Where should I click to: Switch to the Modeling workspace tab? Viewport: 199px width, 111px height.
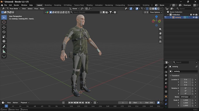point(48,5)
